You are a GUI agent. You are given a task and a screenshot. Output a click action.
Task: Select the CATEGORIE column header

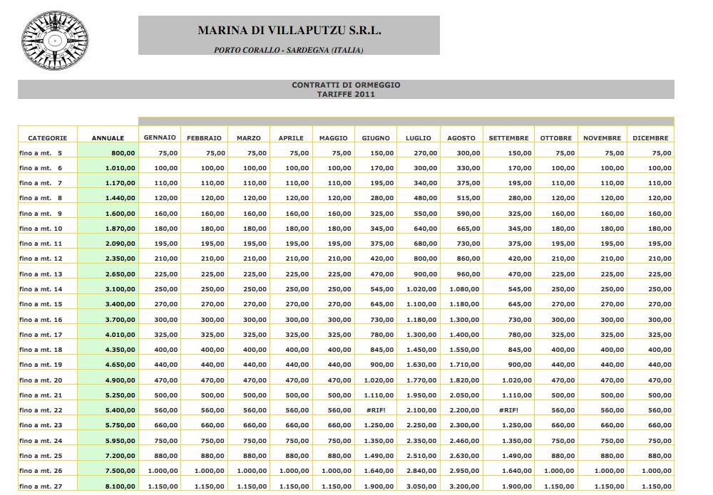pyautogui.click(x=47, y=138)
